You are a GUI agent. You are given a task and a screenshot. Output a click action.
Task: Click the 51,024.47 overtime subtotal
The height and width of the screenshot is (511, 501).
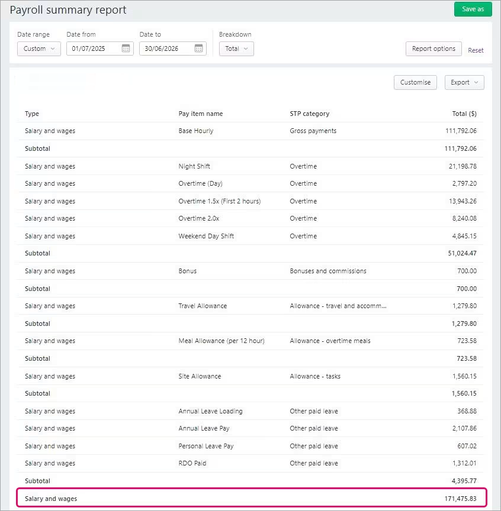[x=462, y=253]
